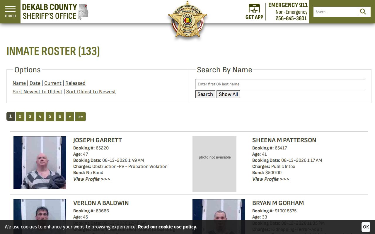This screenshot has height=234, width=375.
Task: Click the sheriff star badge logo
Action: [x=187, y=20]
